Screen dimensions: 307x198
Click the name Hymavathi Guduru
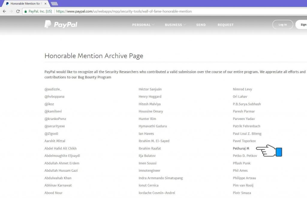(153, 126)
